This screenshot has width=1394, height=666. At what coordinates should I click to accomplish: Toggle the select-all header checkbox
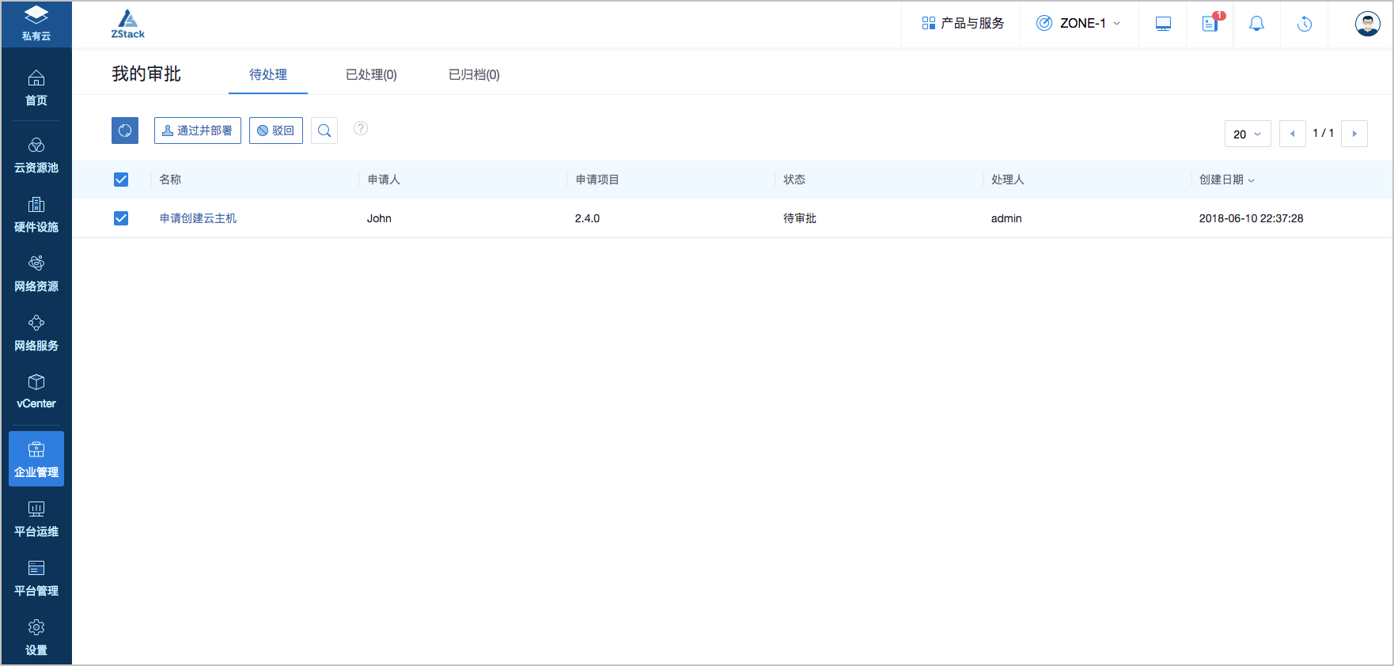121,180
